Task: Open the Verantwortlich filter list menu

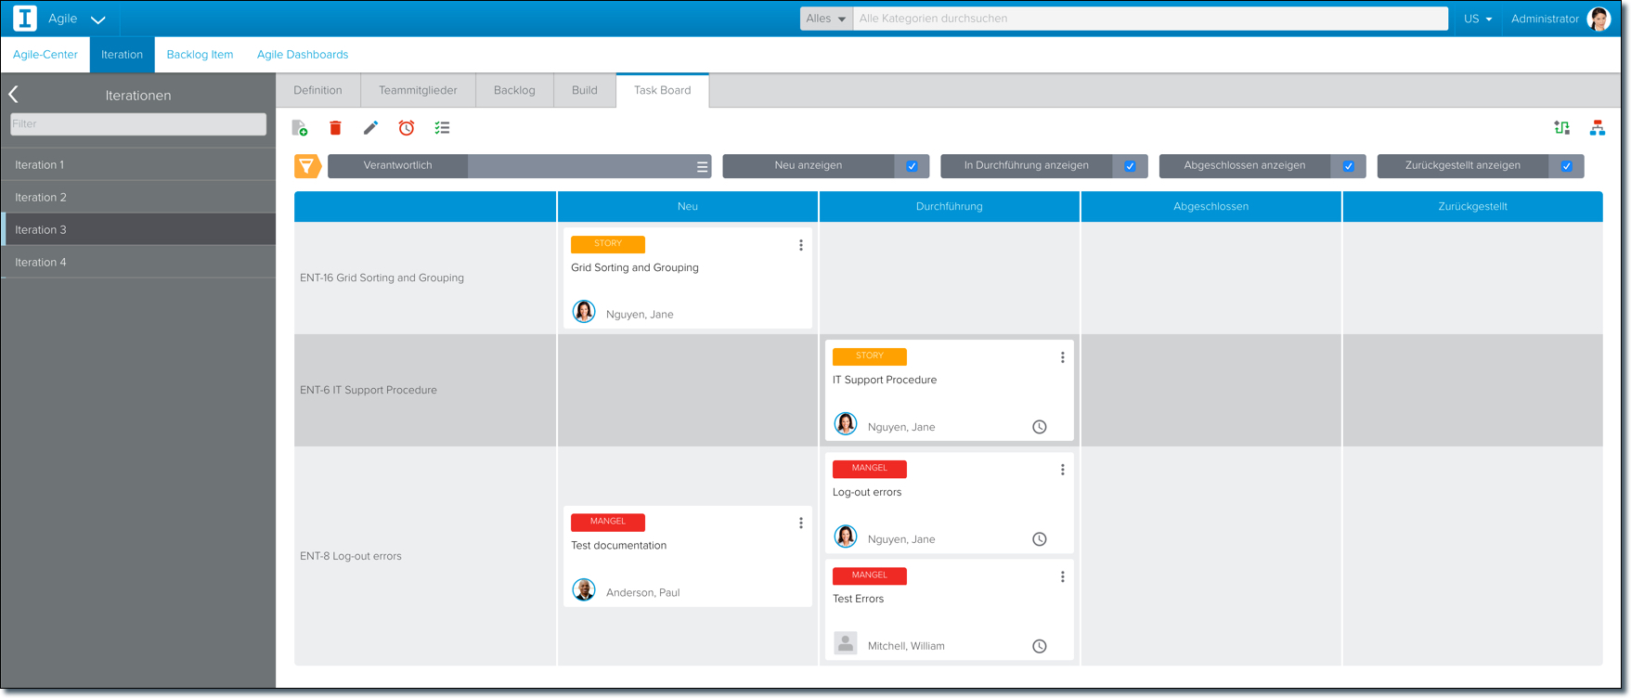Action: pos(702,167)
